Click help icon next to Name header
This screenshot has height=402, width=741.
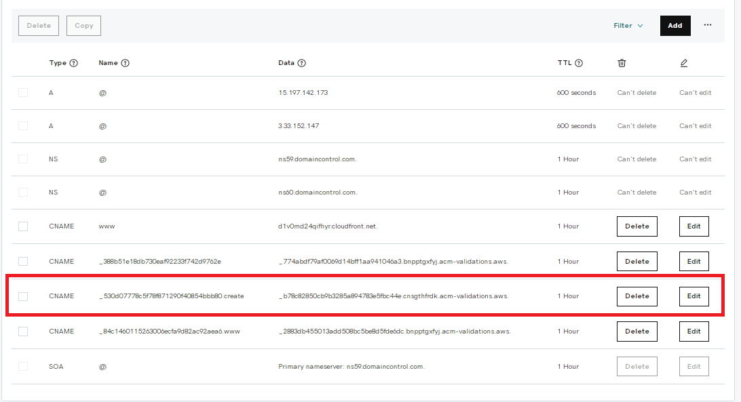tap(126, 63)
